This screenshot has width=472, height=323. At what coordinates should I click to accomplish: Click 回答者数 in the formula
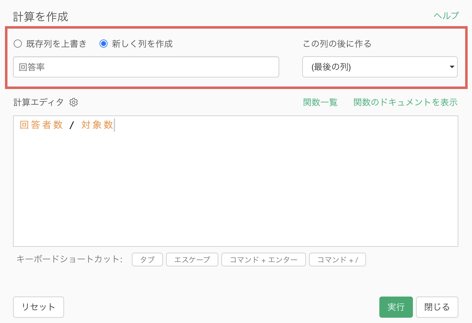click(x=41, y=125)
